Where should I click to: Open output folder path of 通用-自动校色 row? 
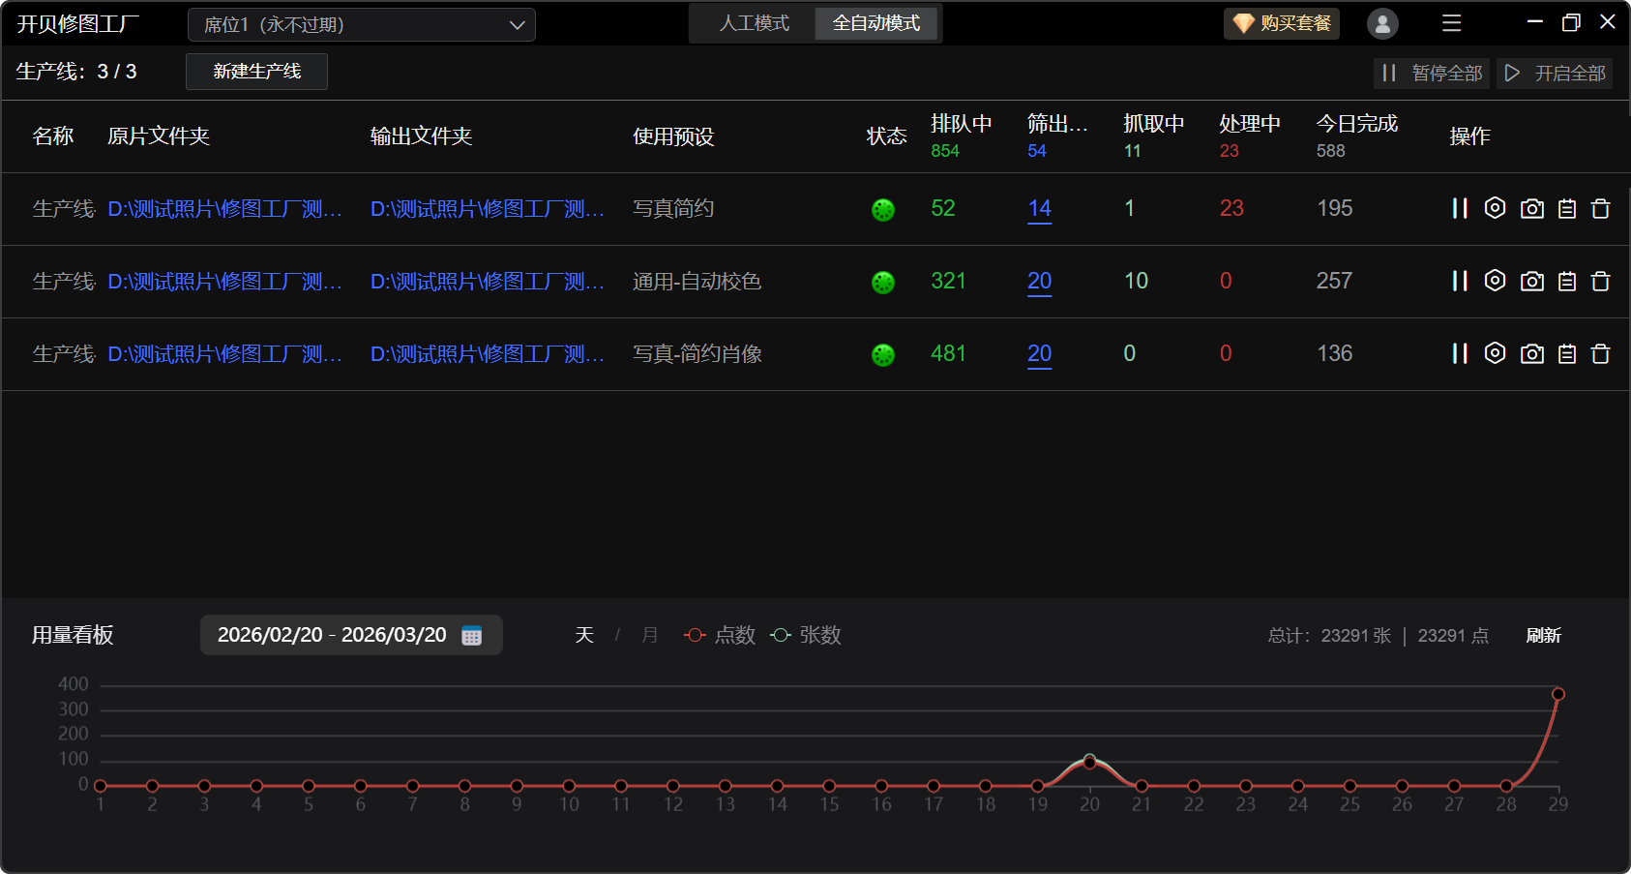point(487,282)
